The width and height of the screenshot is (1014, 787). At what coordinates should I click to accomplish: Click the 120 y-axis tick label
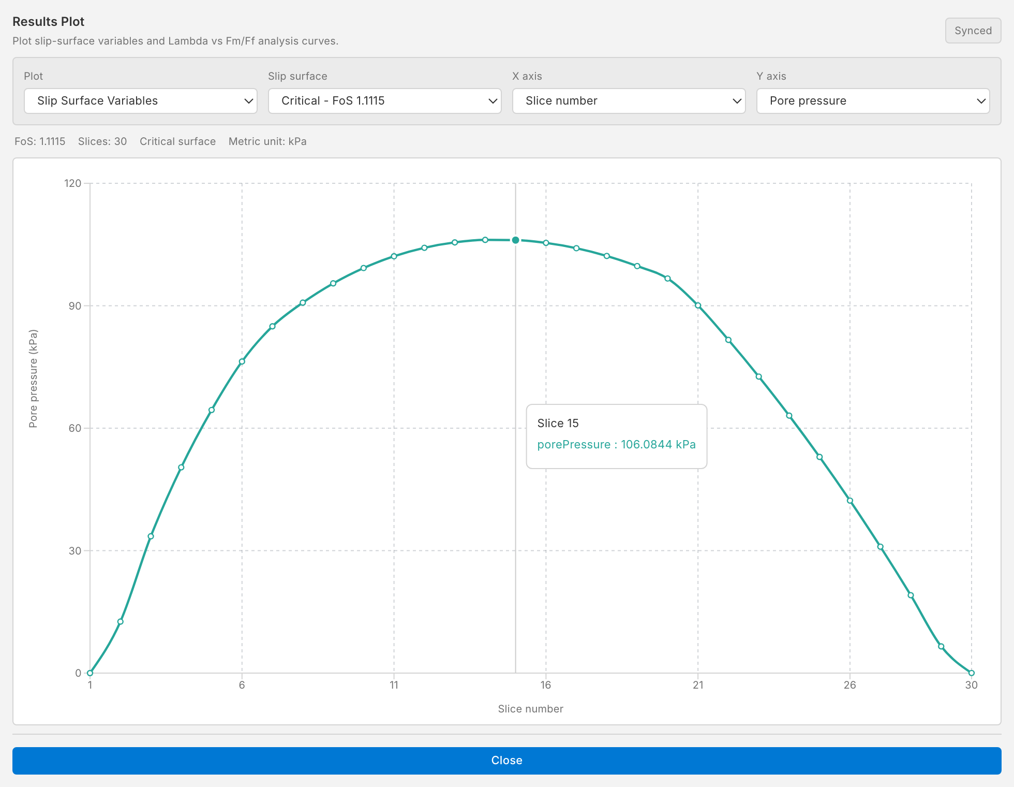73,183
